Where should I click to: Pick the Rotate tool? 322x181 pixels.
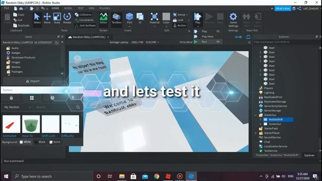pos(67,19)
